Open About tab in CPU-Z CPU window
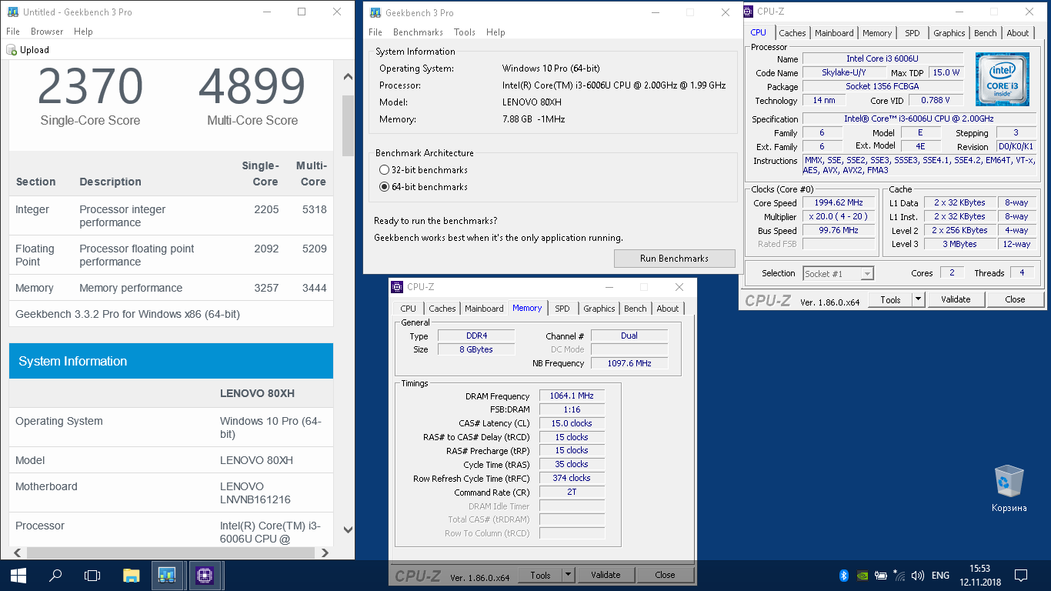The image size is (1051, 591). [1017, 33]
